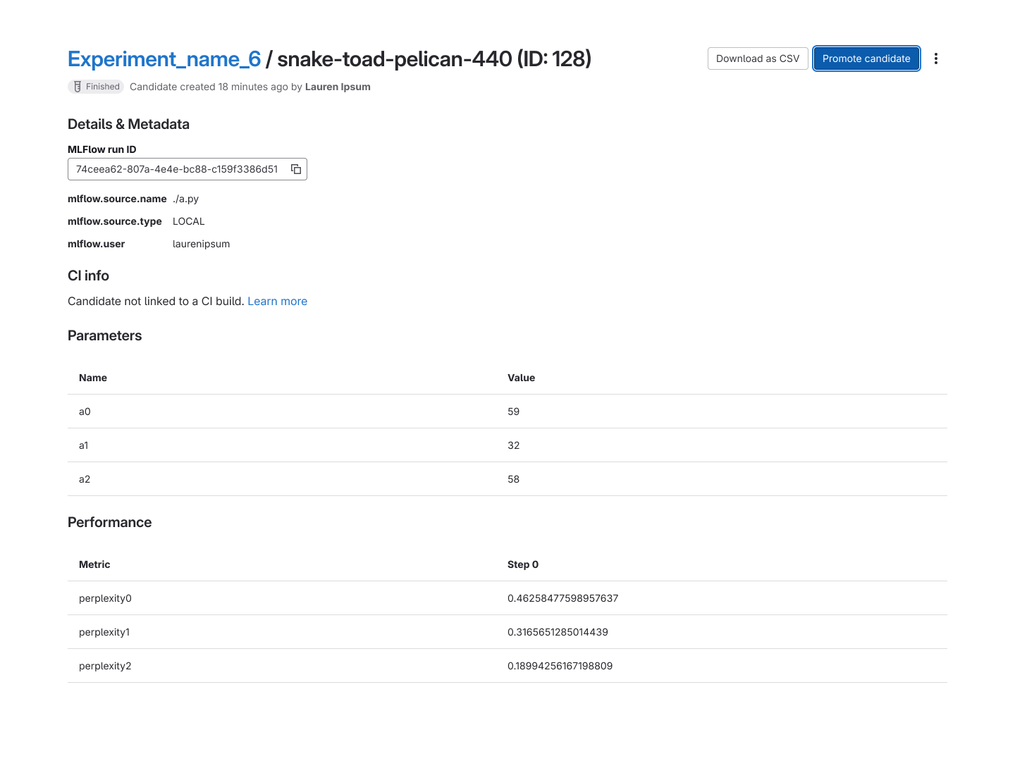
Task: Click the Performance section heading
Action: [x=109, y=522]
